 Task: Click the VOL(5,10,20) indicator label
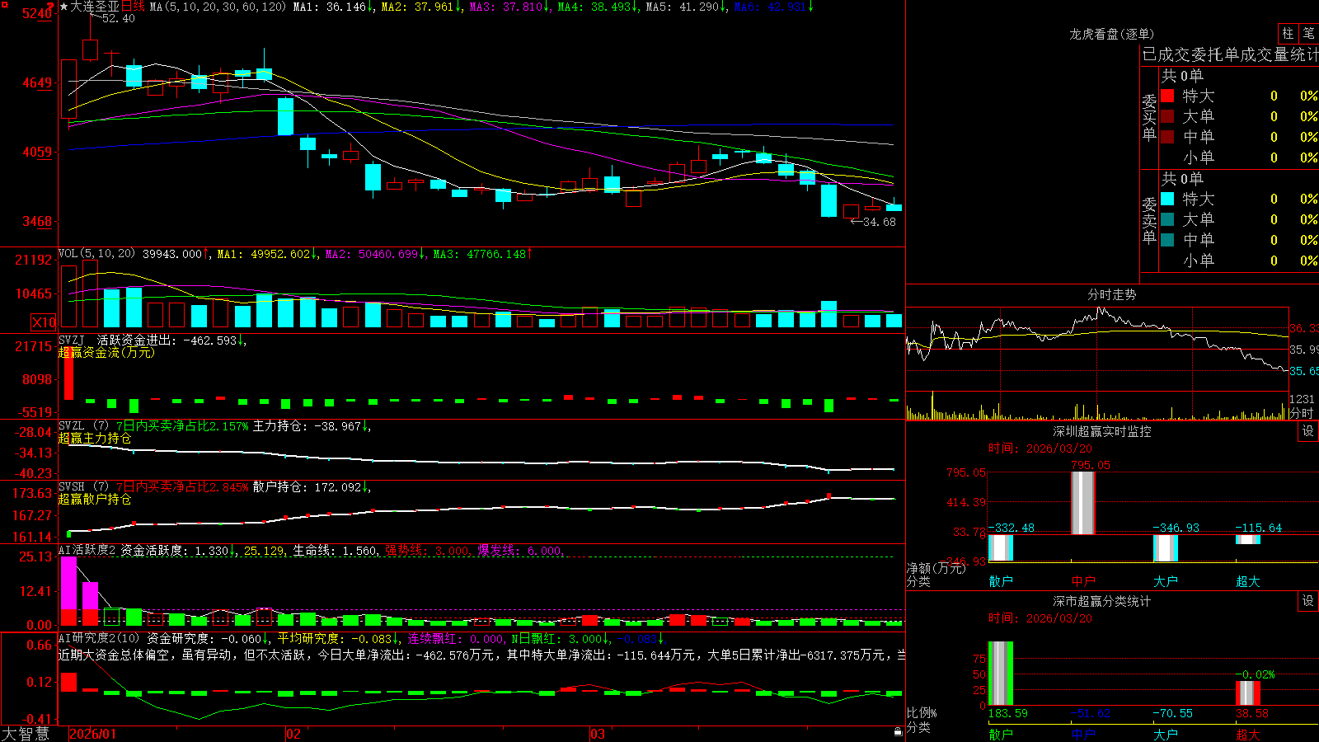point(96,254)
